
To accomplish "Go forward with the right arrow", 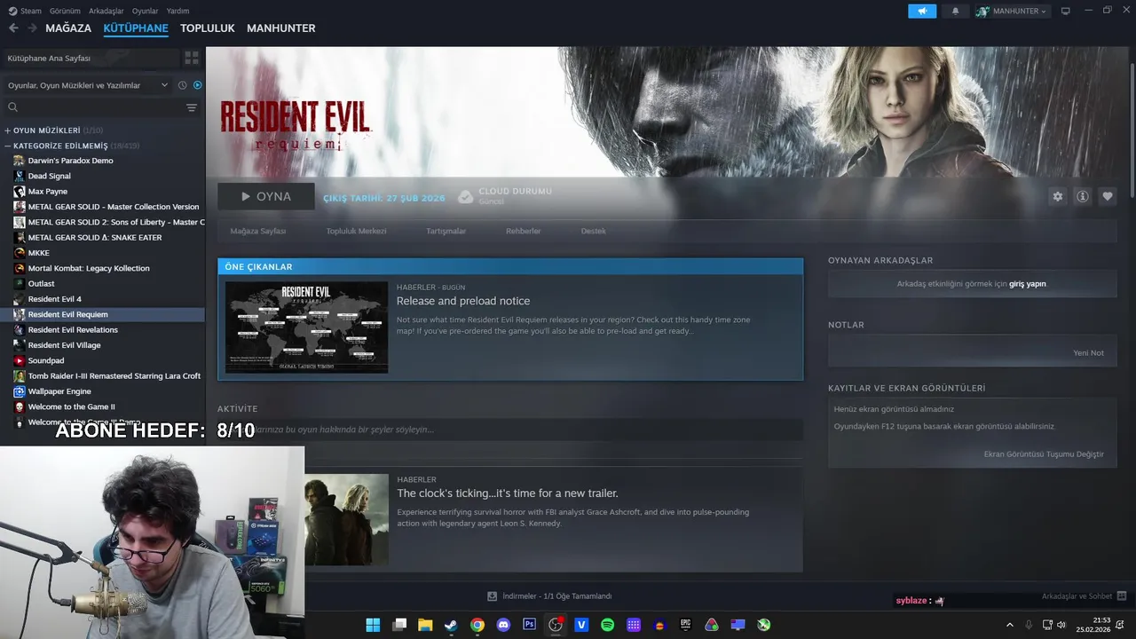I will (32, 28).
